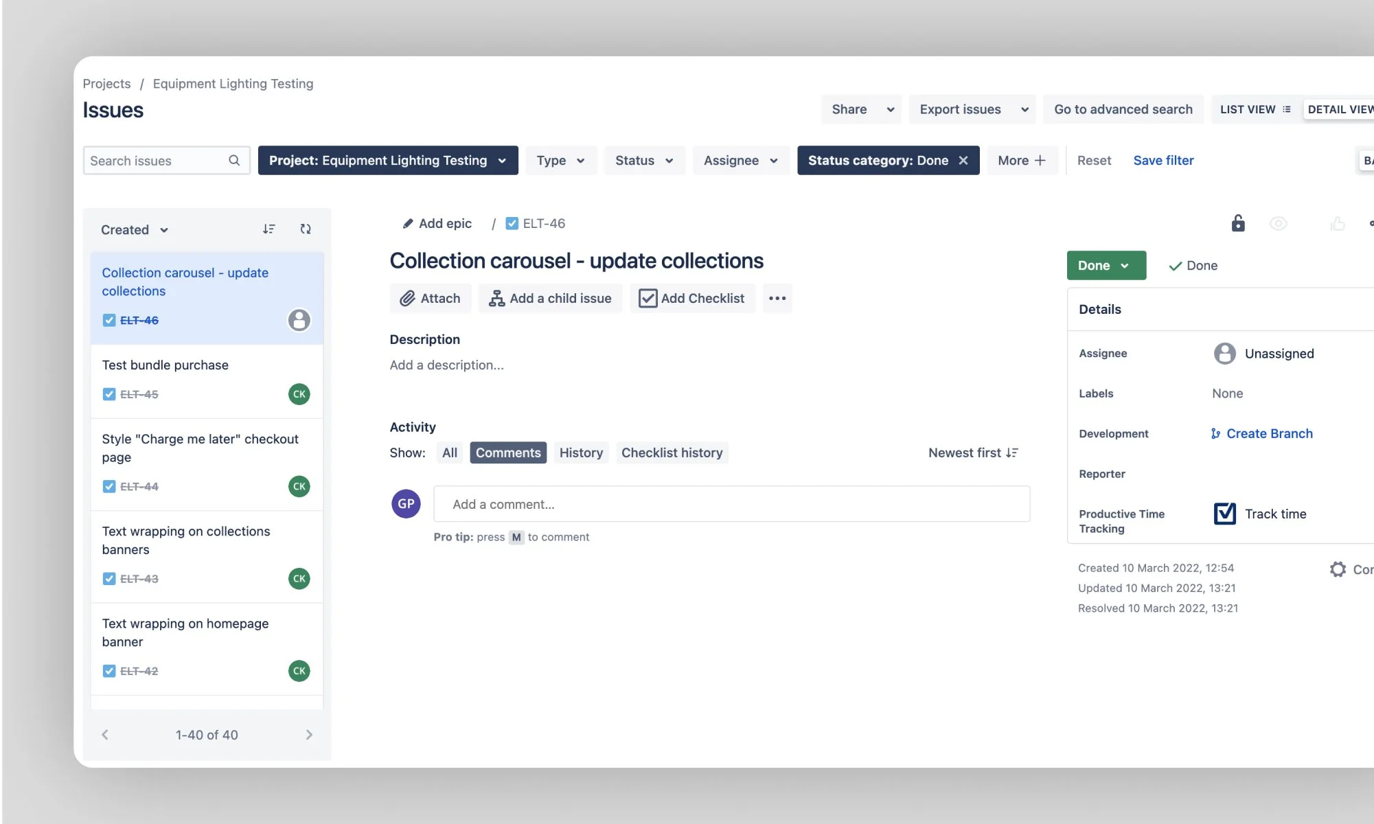Click the thumbs-up vote icon
The width and height of the screenshot is (1374, 824).
point(1337,223)
